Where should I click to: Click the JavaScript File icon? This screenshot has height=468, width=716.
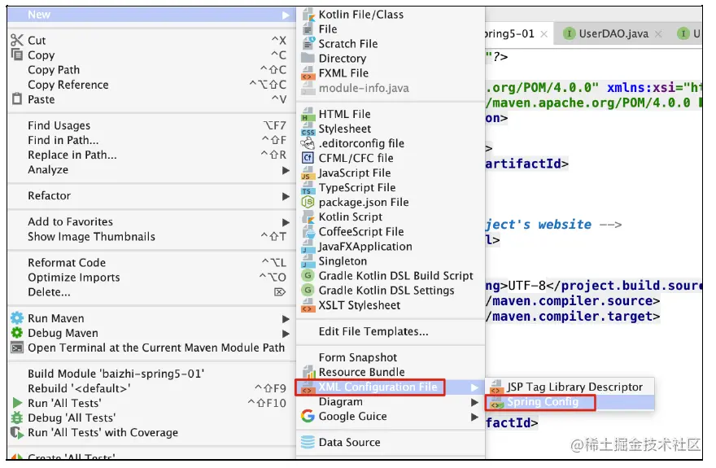click(x=308, y=173)
